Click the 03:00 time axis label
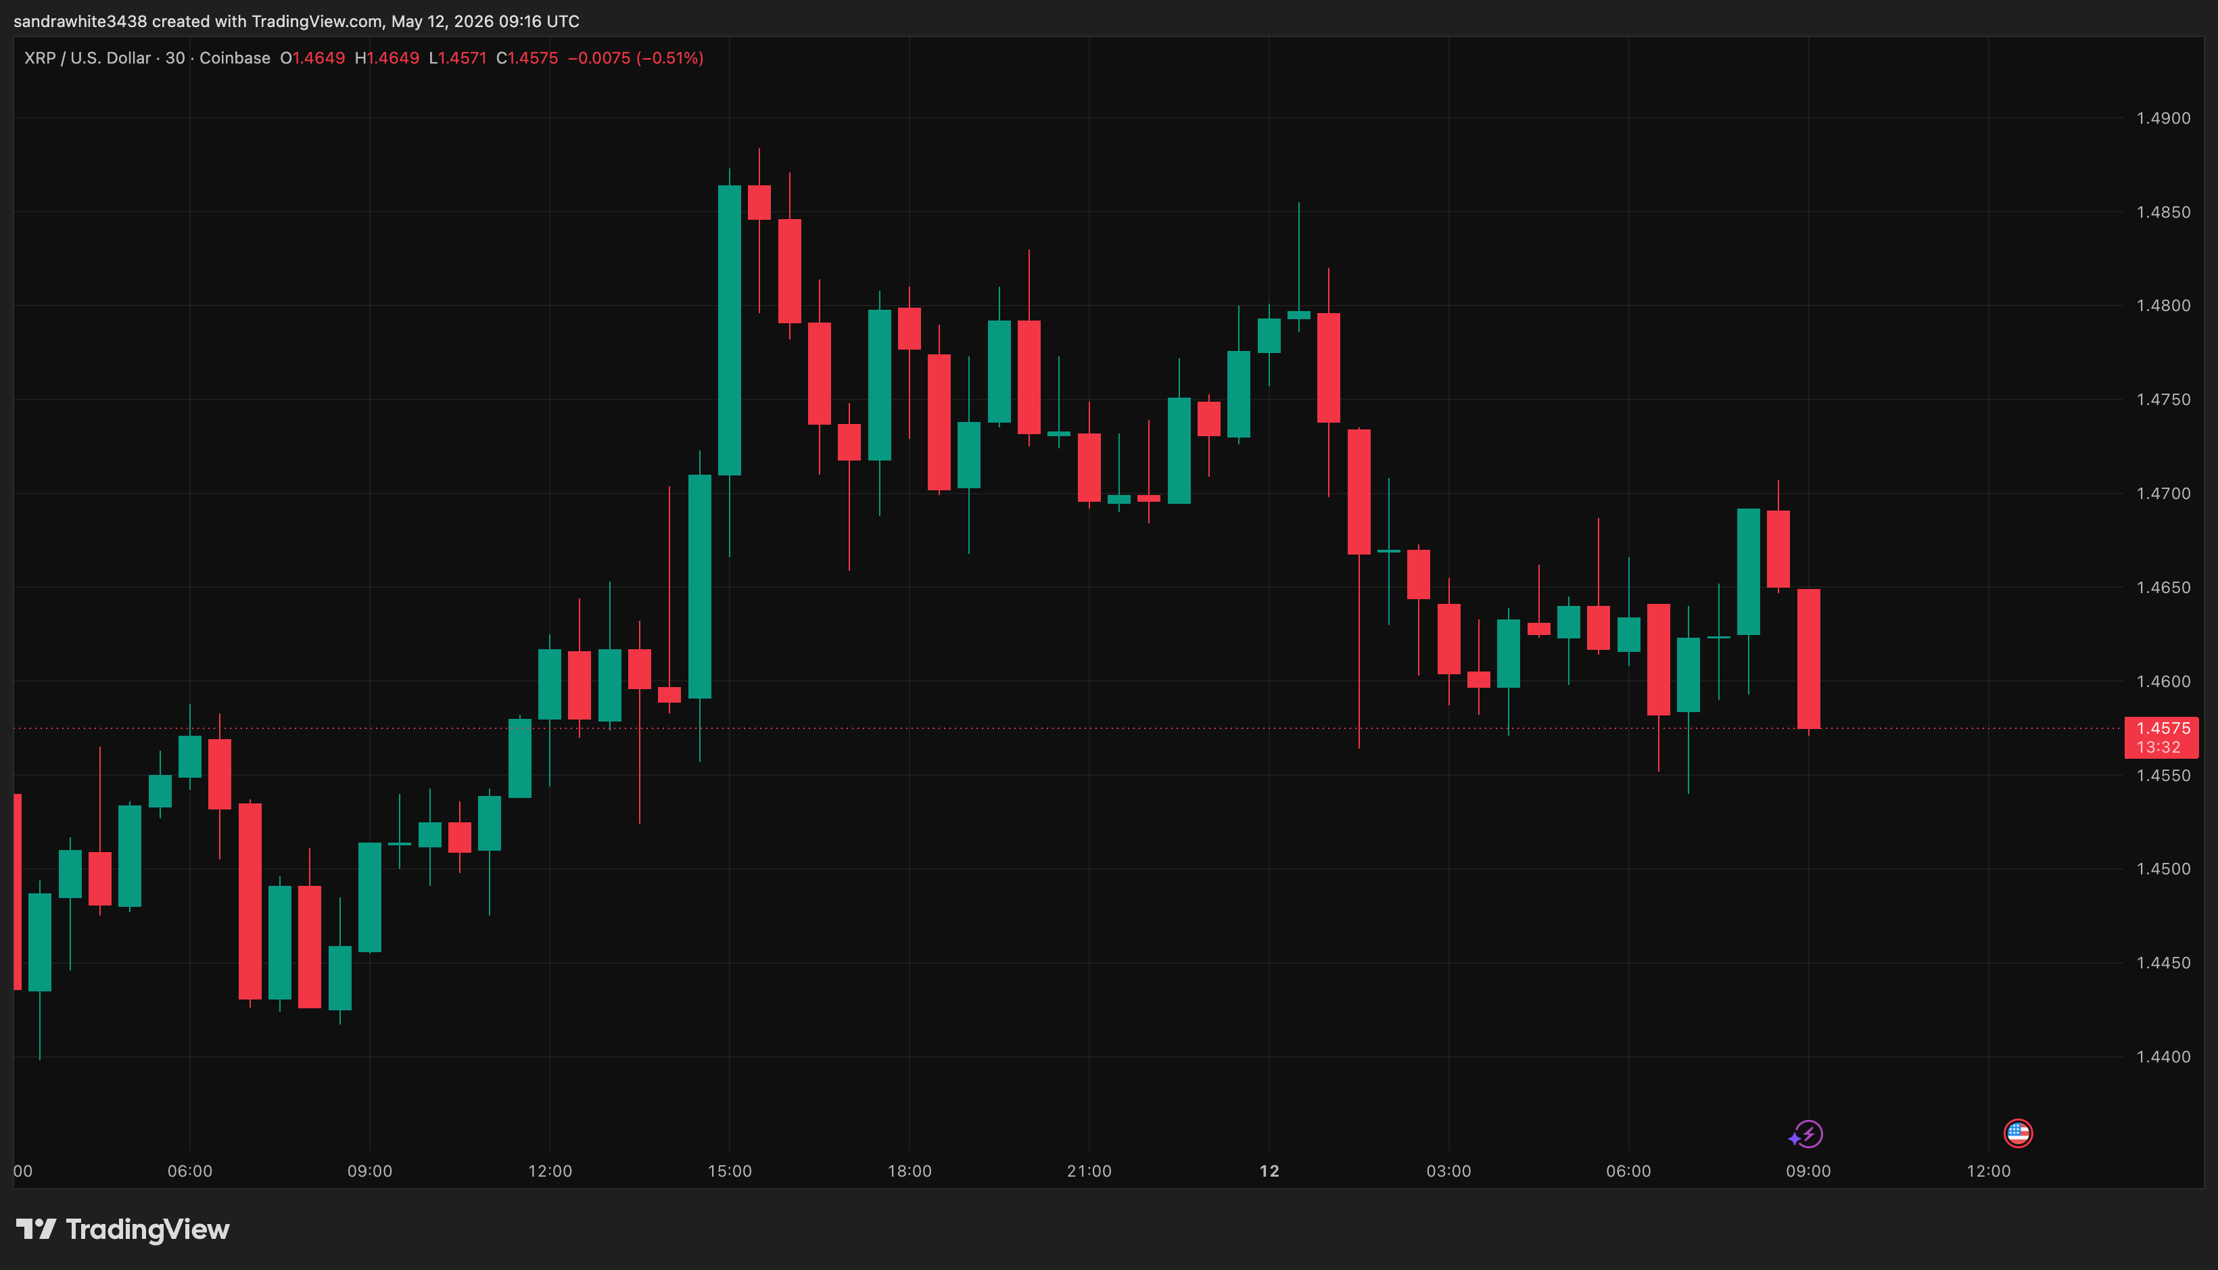This screenshot has height=1270, width=2218. coord(1448,1171)
